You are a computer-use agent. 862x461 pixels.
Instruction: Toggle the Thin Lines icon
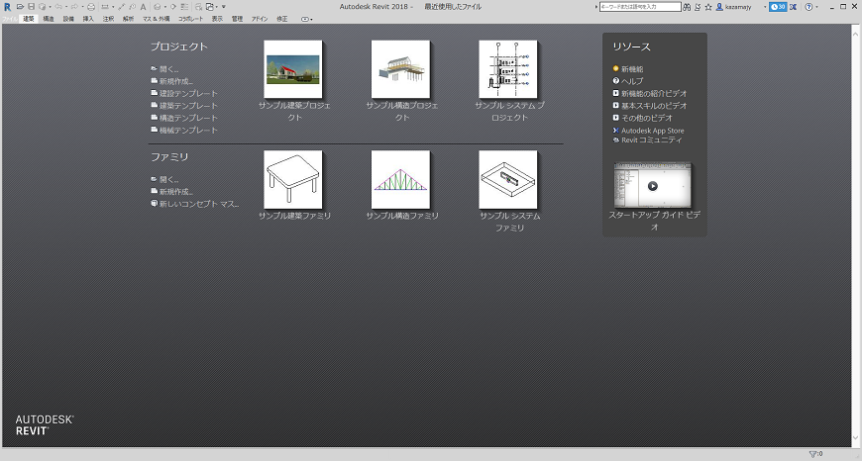pyautogui.click(x=184, y=7)
